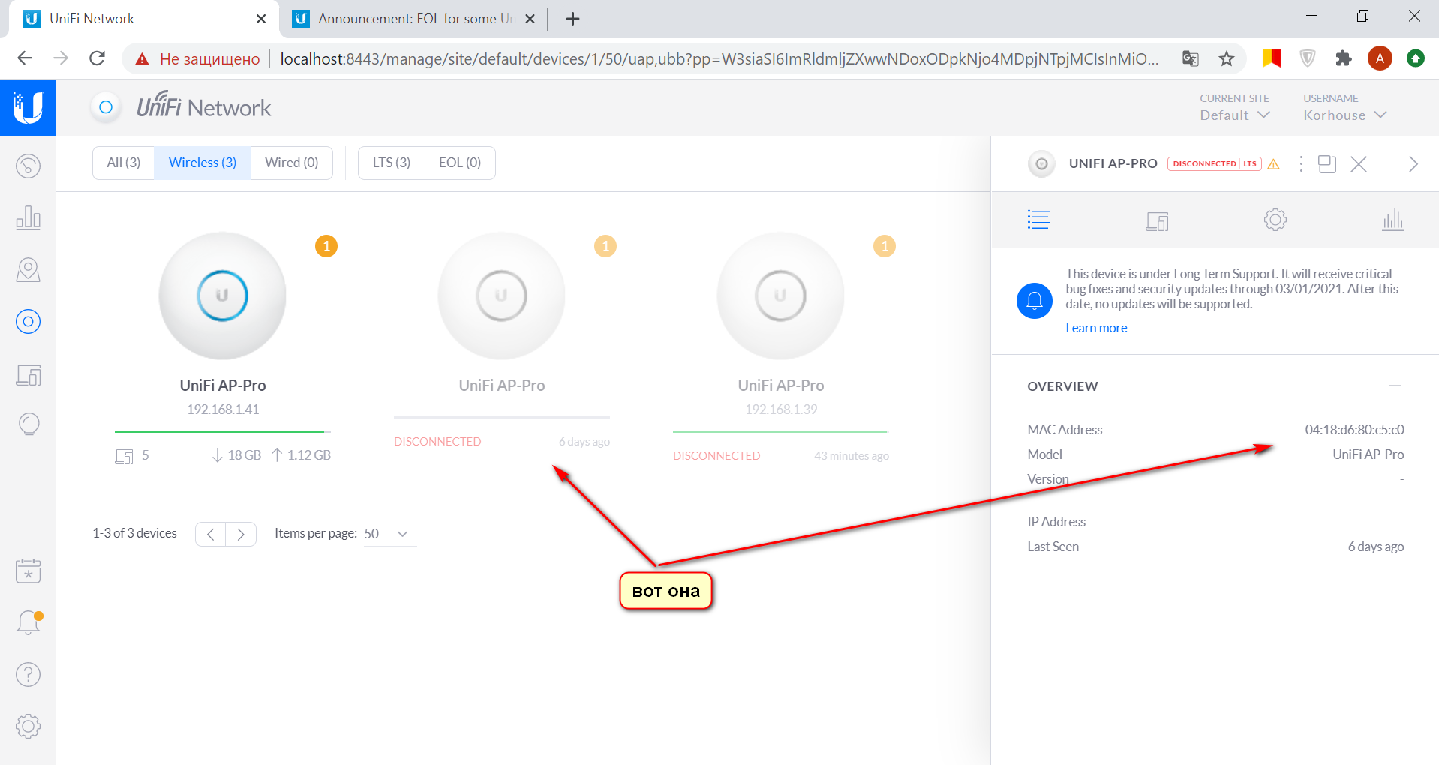The height and width of the screenshot is (765, 1439).
Task: Open the browser extensions puzzle icon
Action: [1343, 58]
